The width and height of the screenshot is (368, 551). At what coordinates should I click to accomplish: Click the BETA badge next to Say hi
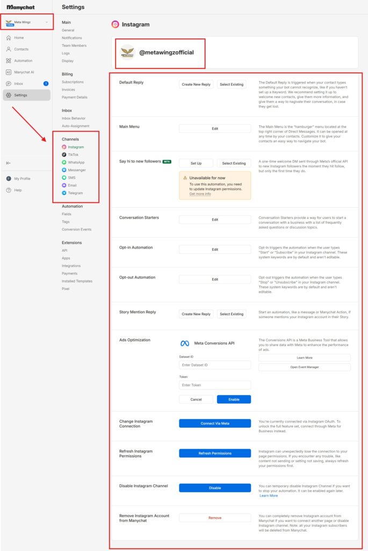point(167,161)
